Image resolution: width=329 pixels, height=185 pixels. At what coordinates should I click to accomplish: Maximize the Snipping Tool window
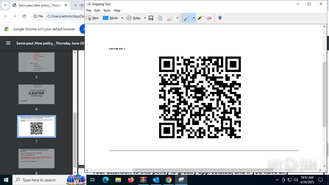(309, 4)
